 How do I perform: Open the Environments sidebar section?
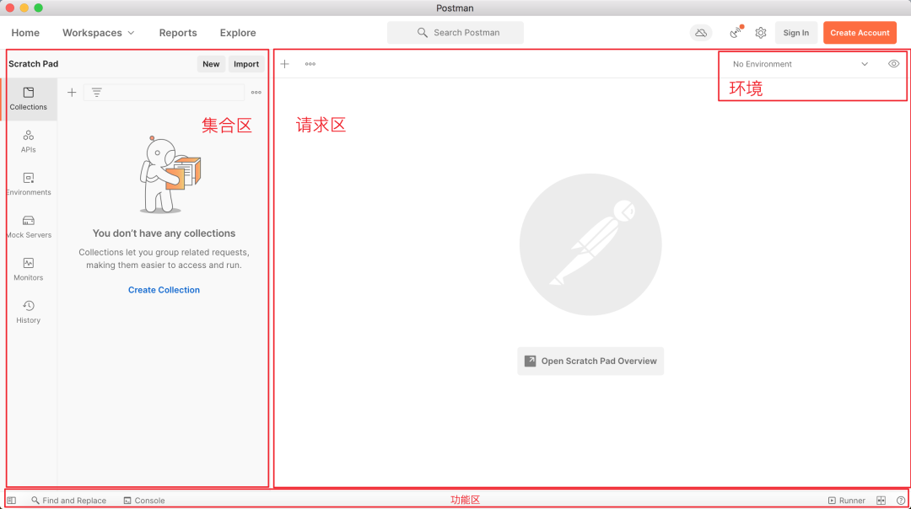[x=29, y=184]
